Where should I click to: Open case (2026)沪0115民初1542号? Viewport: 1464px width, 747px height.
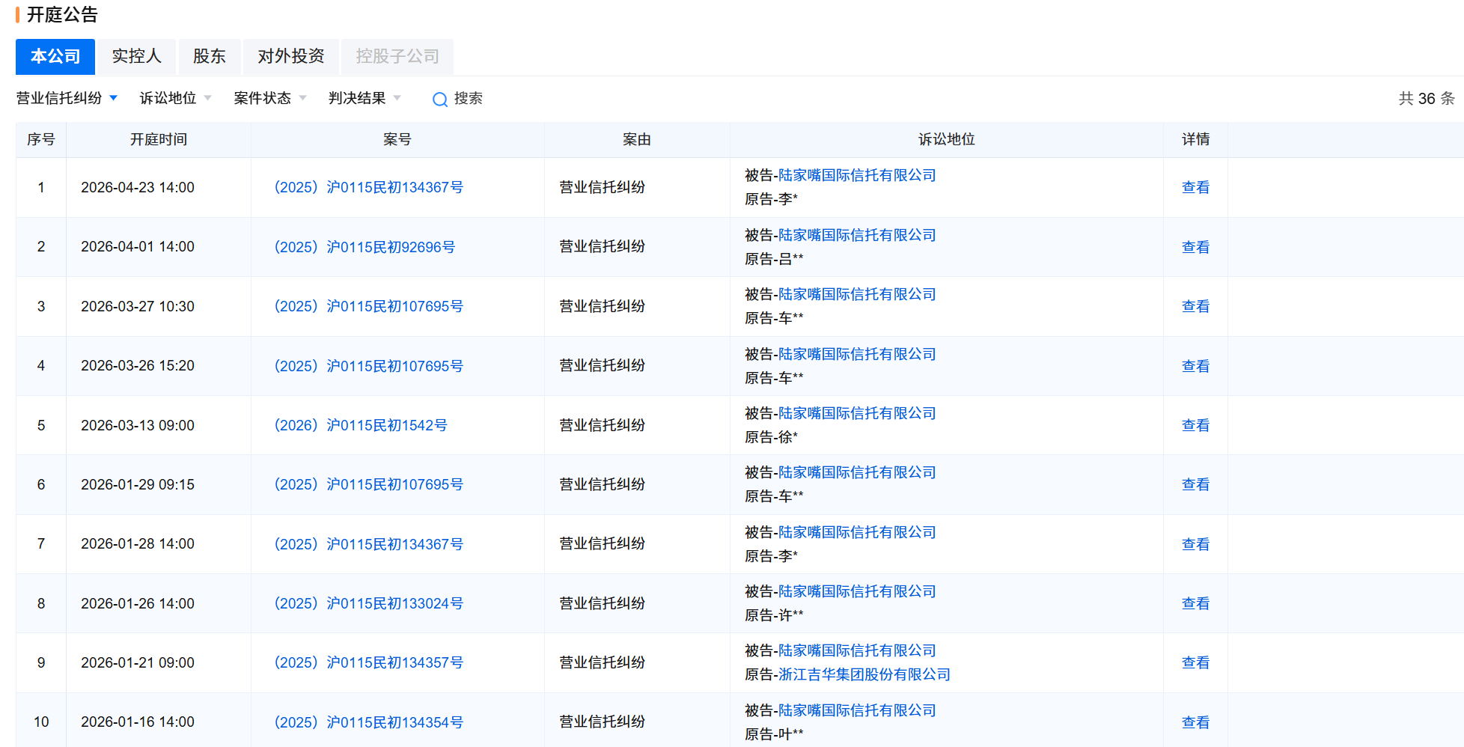coord(361,425)
